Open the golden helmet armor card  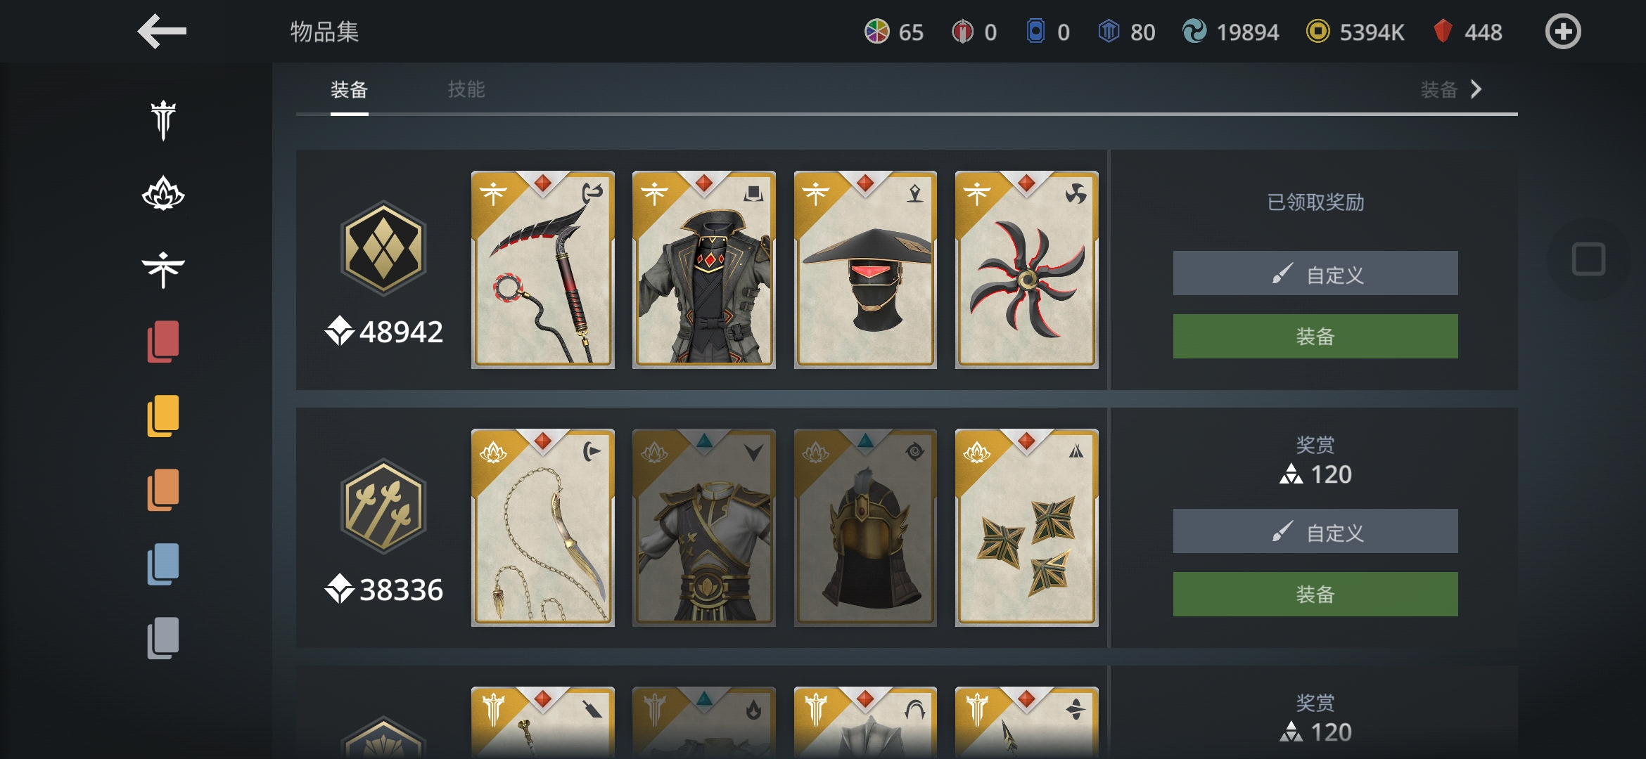(865, 528)
